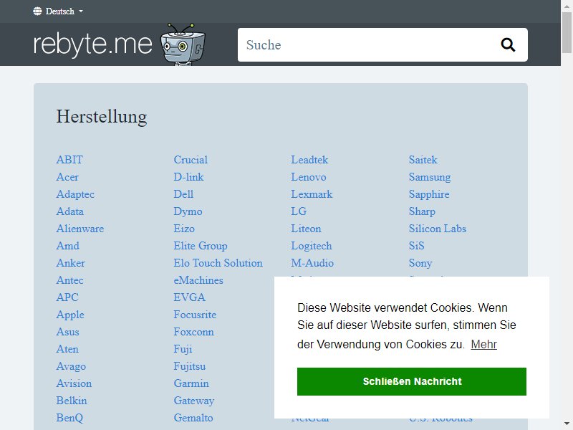This screenshot has width=573, height=430.
Task: Open the Silicon Labs manufacturer link
Action: [438, 229]
